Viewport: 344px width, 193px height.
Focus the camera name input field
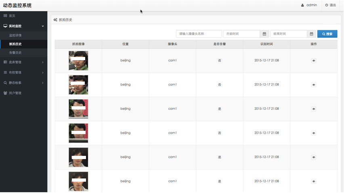199,34
